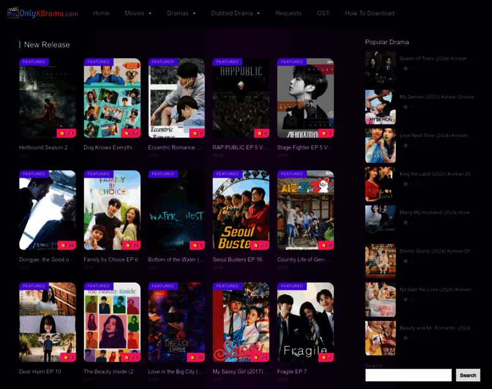
Task: Open Doctor Slump (2024) title link
Action: [436, 251]
